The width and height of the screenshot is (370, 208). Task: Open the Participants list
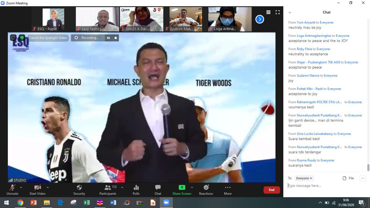click(x=108, y=189)
